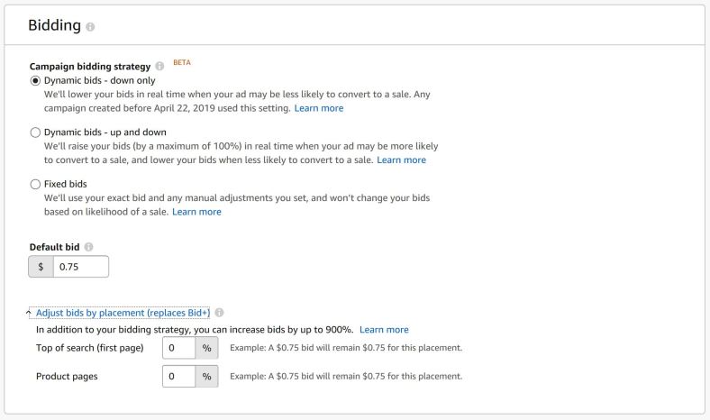Open Learn more for up and down bidding
Viewport: 710px width, 420px height.
[x=401, y=160]
